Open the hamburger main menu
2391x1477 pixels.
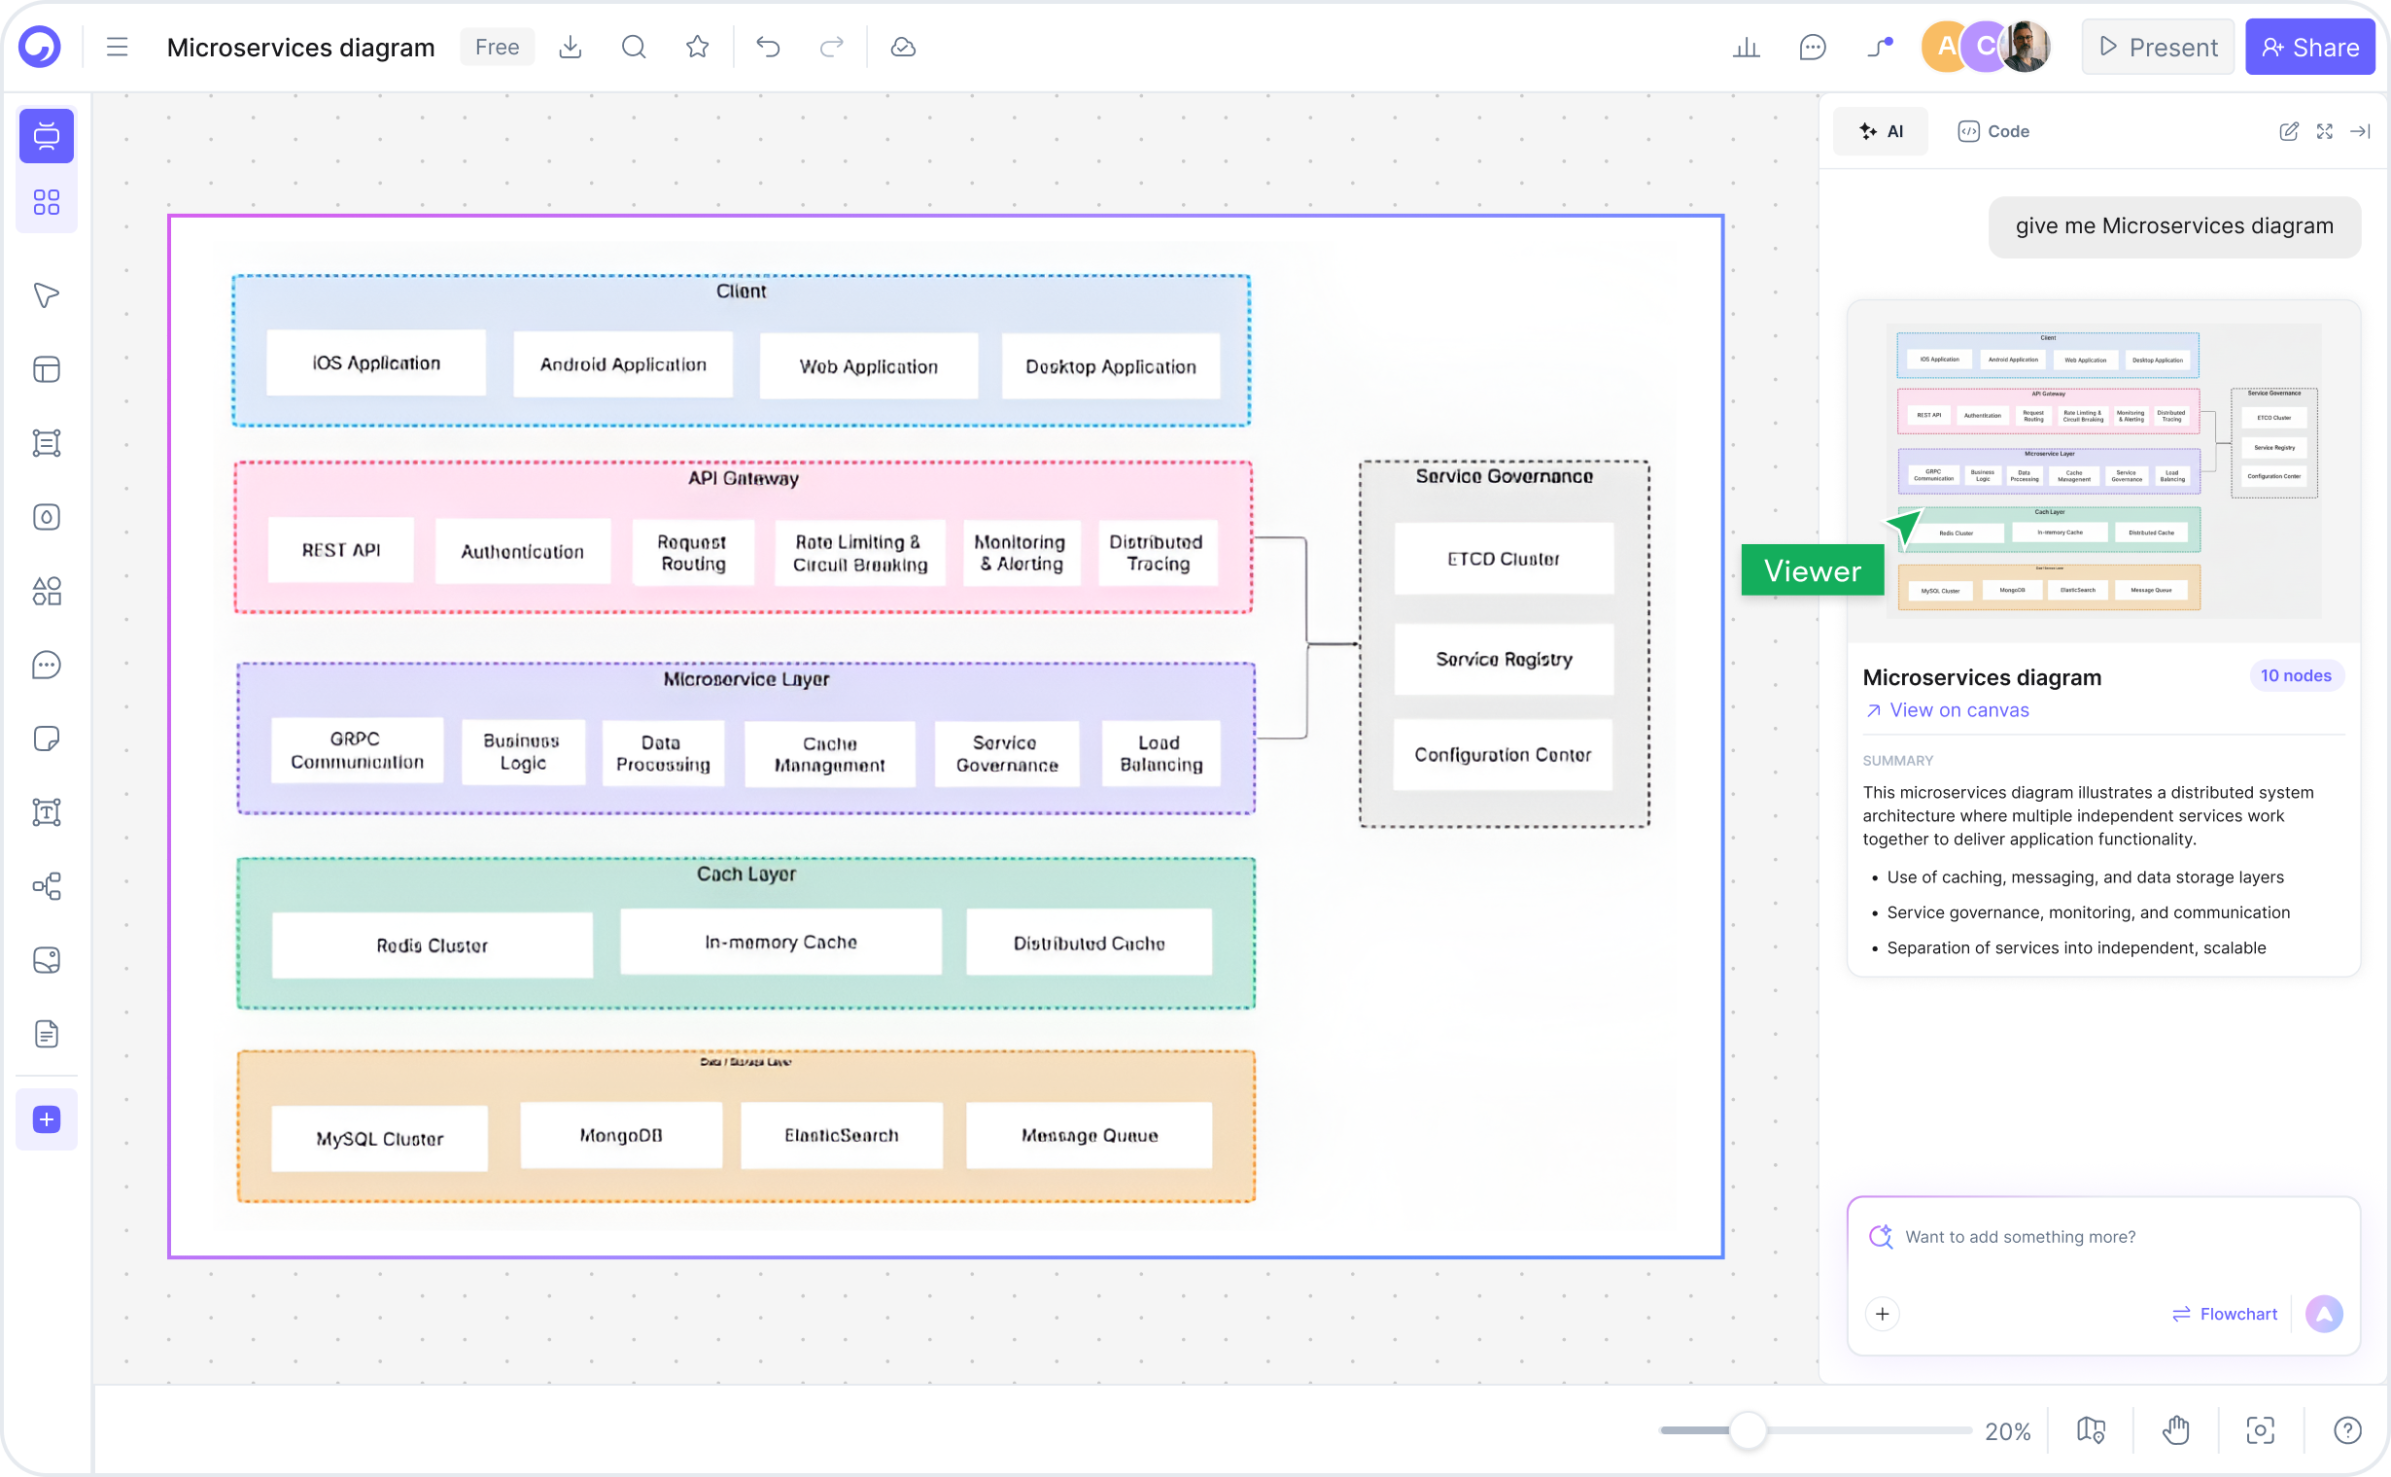tap(118, 47)
